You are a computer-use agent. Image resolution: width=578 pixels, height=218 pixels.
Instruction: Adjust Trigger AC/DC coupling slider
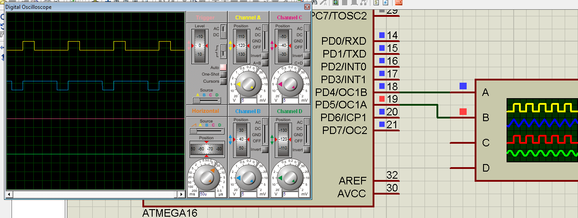tap(223, 32)
